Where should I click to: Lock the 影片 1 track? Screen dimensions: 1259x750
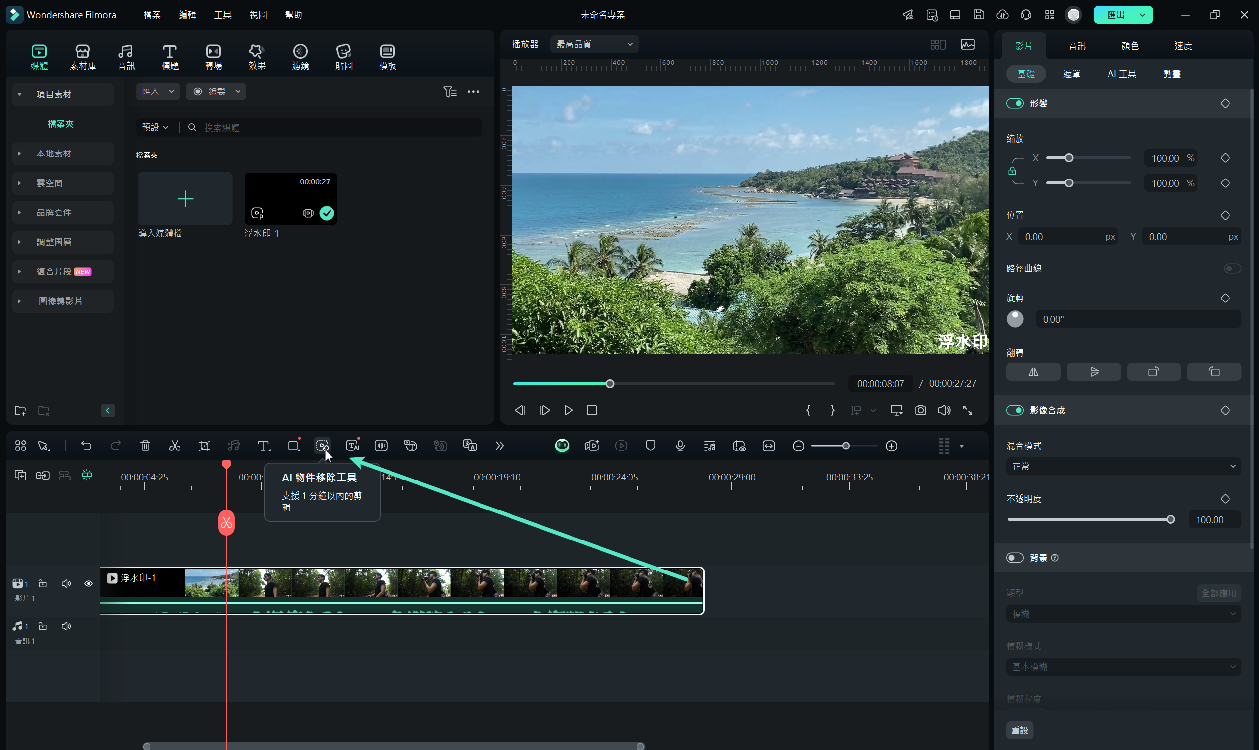pyautogui.click(x=43, y=583)
